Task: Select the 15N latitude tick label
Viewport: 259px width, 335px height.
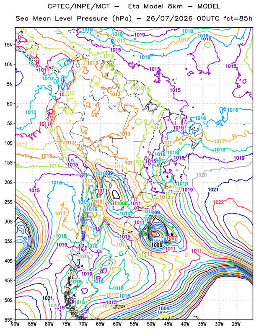Action: (x=8, y=45)
